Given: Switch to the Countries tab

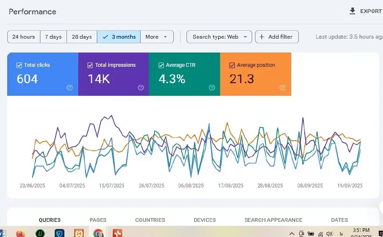Looking at the screenshot, I should (x=150, y=220).
